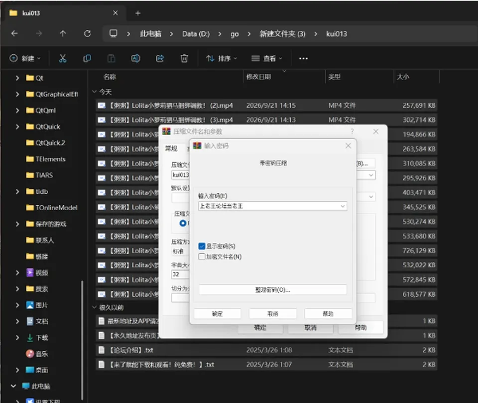478x403 pixels.
Task: Untick the 显示密码(S) checkbox
Action: tap(202, 246)
